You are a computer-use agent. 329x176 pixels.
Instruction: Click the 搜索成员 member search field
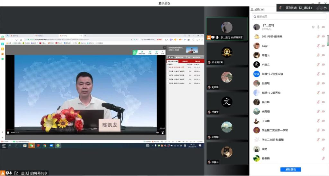(x=289, y=16)
